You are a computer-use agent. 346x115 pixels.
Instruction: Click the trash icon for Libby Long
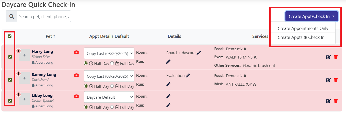point(336,101)
